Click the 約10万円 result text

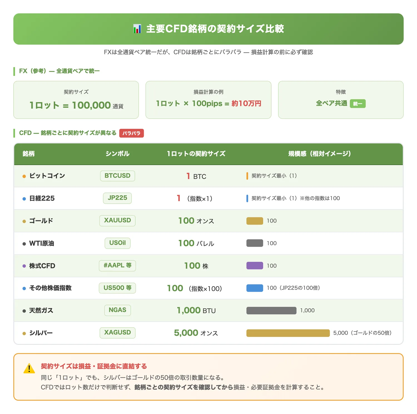pos(246,104)
